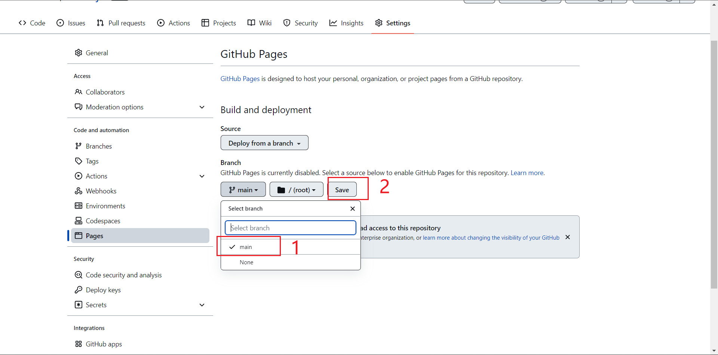Select the main branch option

pos(291,247)
